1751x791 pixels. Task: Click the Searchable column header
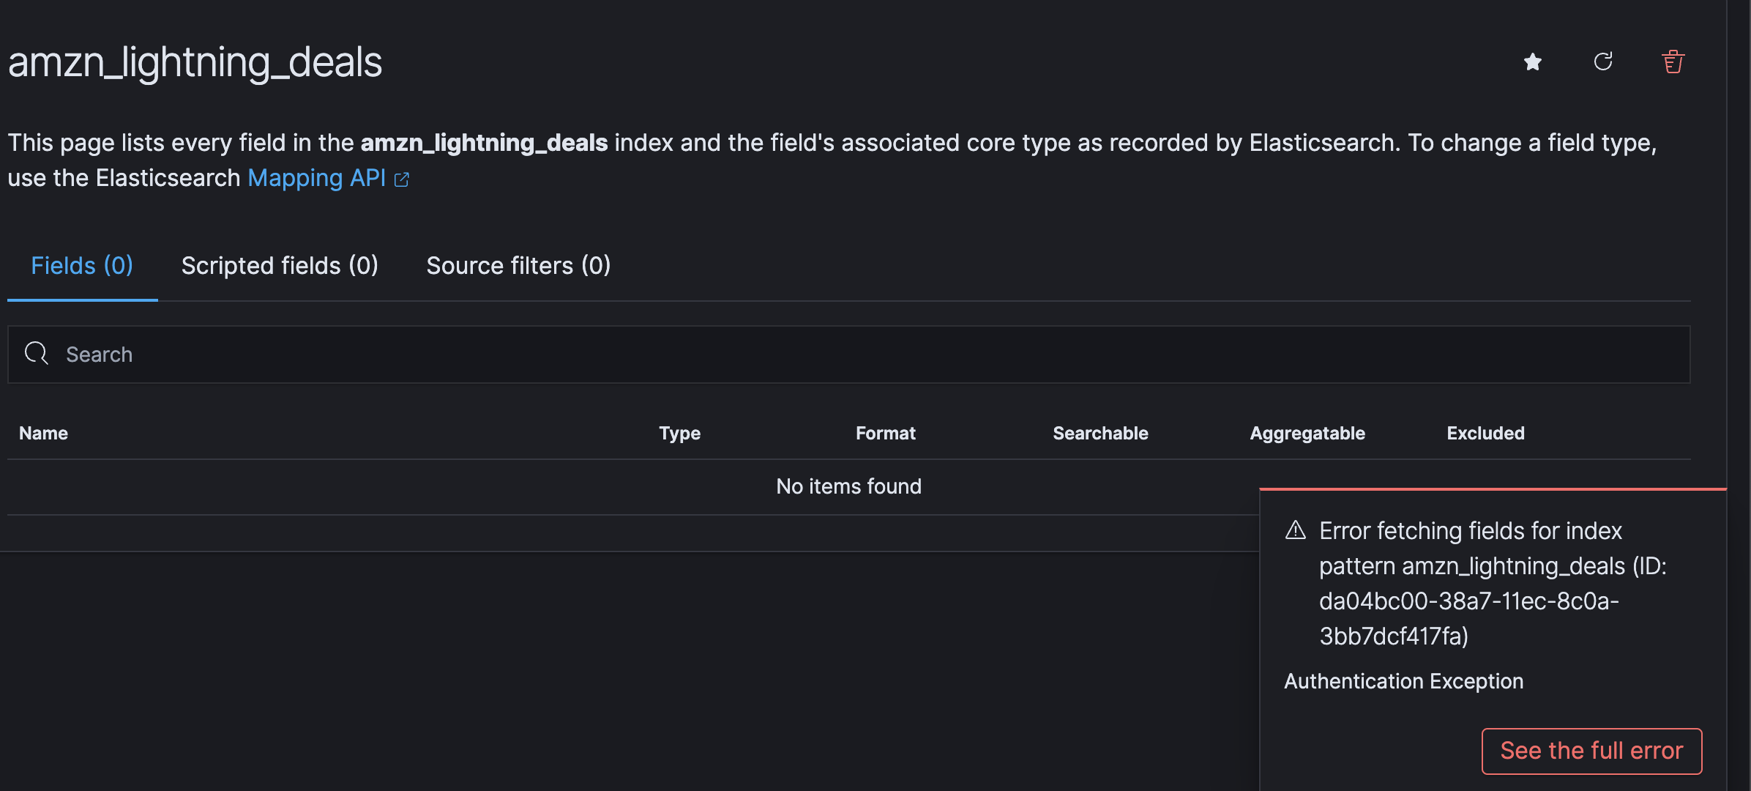tap(1100, 433)
